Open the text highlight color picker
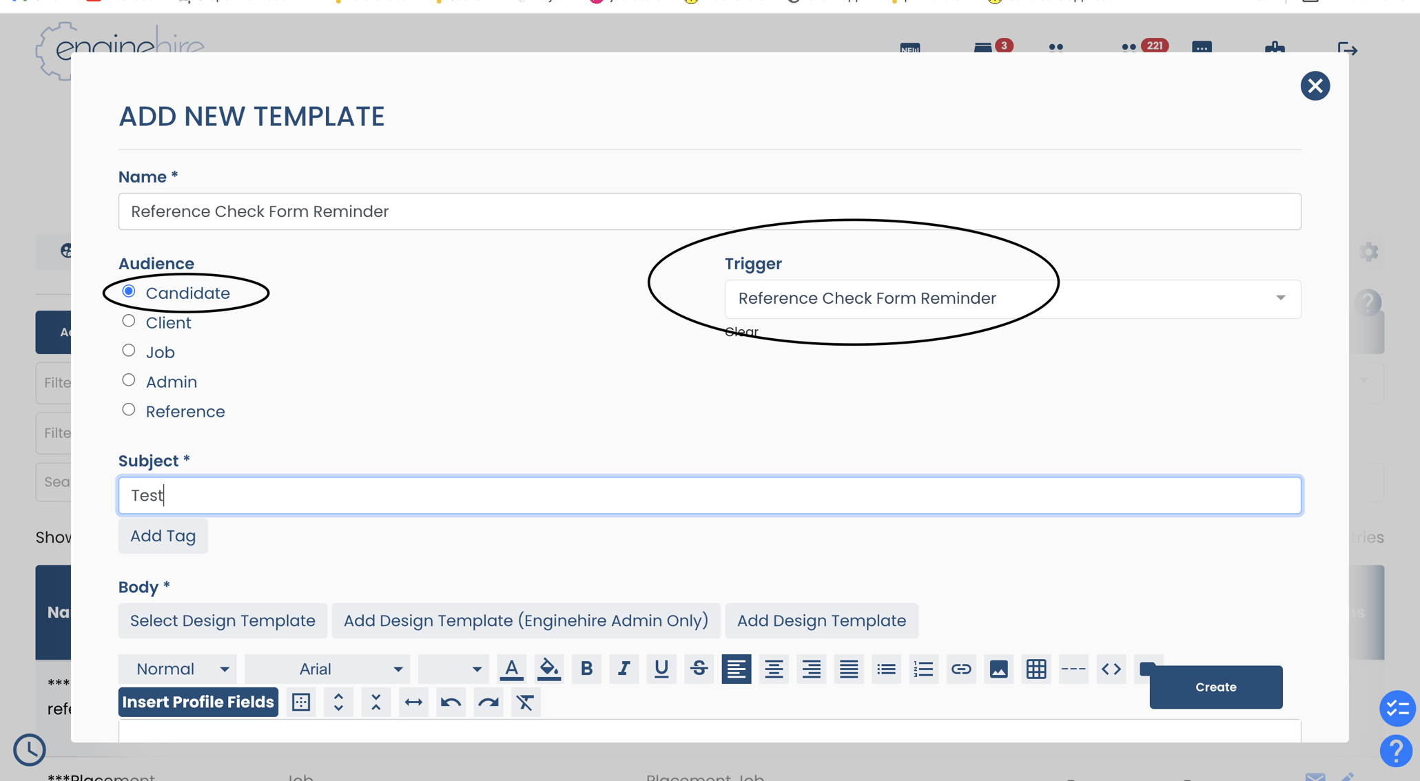 point(549,669)
